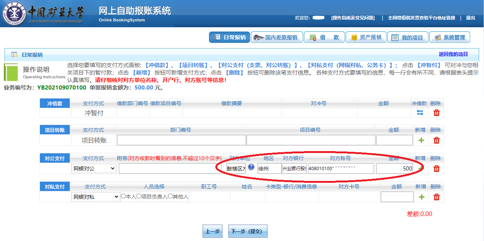Delete the 对私支付 row with trash icon
Viewport: 484px width, 241px height.
[x=436, y=197]
